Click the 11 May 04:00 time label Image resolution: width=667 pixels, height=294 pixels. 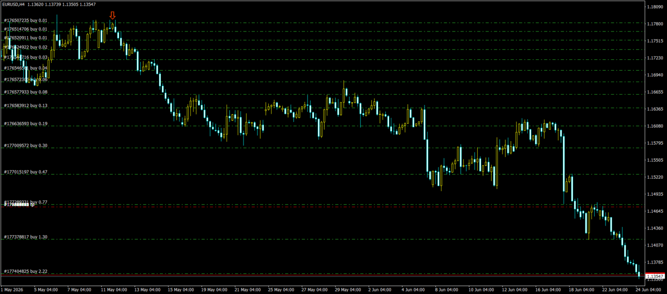click(x=114, y=290)
